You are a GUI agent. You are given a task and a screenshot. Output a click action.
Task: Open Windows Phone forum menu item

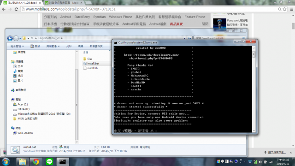pos(120,17)
